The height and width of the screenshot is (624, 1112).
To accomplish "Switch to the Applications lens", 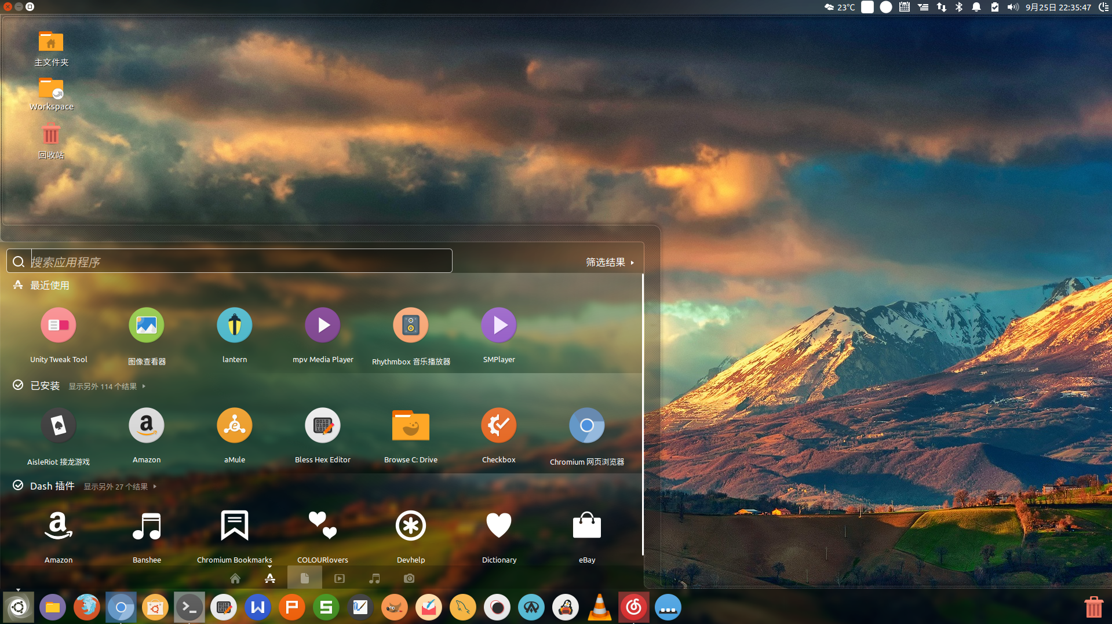I will pyautogui.click(x=270, y=578).
